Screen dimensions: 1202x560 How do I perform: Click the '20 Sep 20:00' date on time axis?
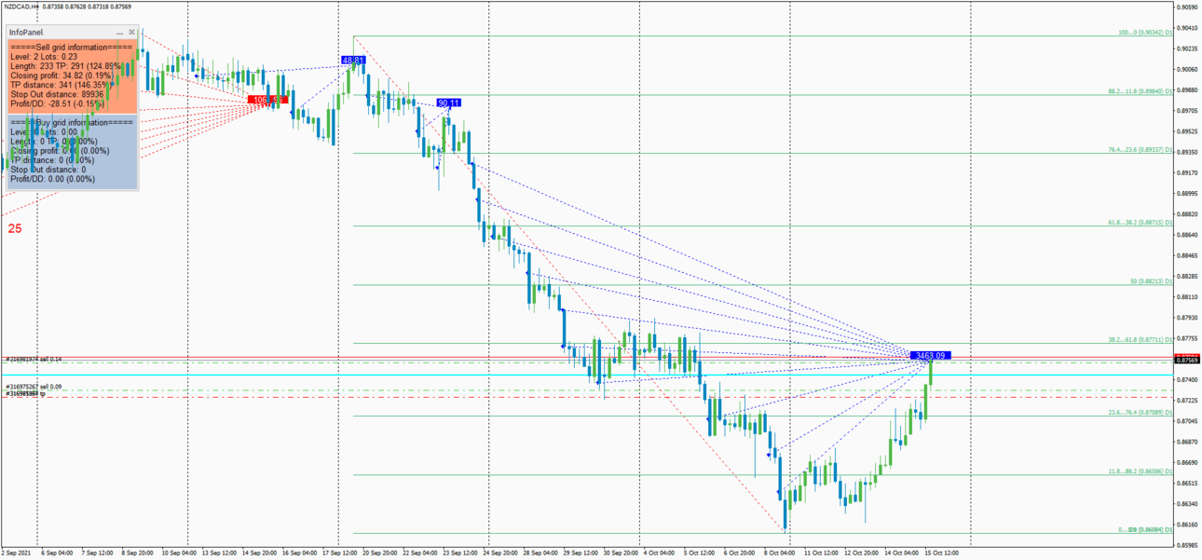[x=378, y=553]
